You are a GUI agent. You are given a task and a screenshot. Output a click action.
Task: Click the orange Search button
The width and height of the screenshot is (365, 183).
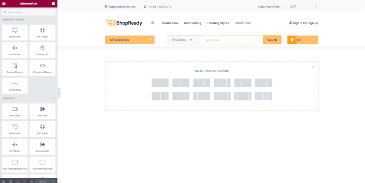click(272, 40)
